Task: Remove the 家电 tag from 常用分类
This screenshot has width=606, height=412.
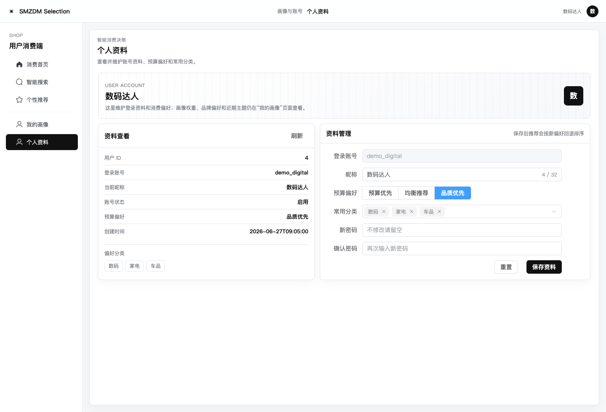Action: point(412,211)
